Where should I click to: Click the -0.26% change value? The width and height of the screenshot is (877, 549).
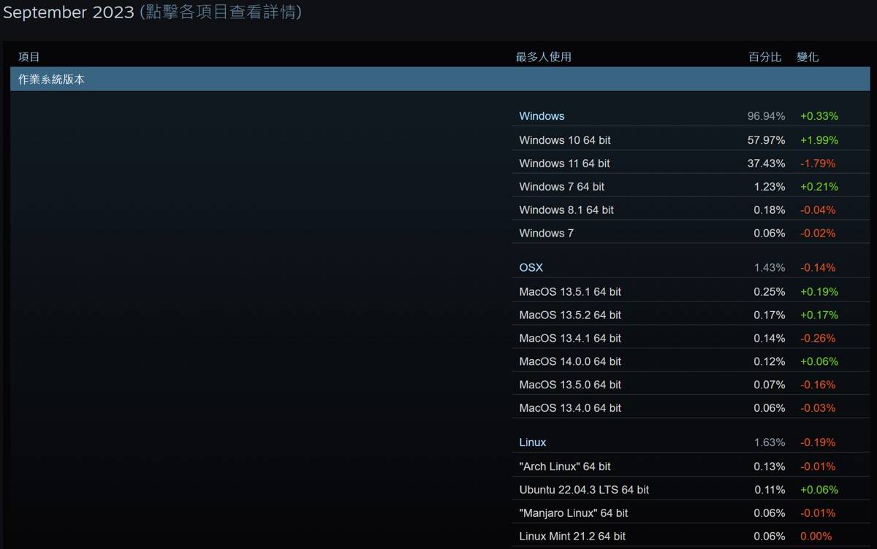(818, 338)
